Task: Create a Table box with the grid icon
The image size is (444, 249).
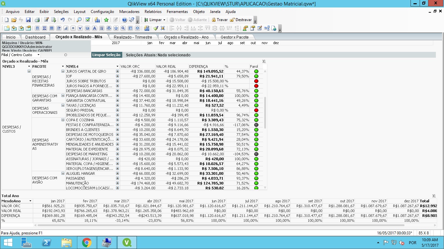Action: 52,28
